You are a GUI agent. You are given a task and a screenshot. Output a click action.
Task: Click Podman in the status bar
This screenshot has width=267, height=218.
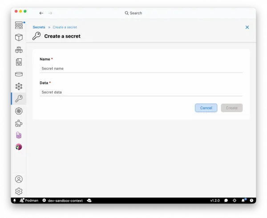point(29,201)
